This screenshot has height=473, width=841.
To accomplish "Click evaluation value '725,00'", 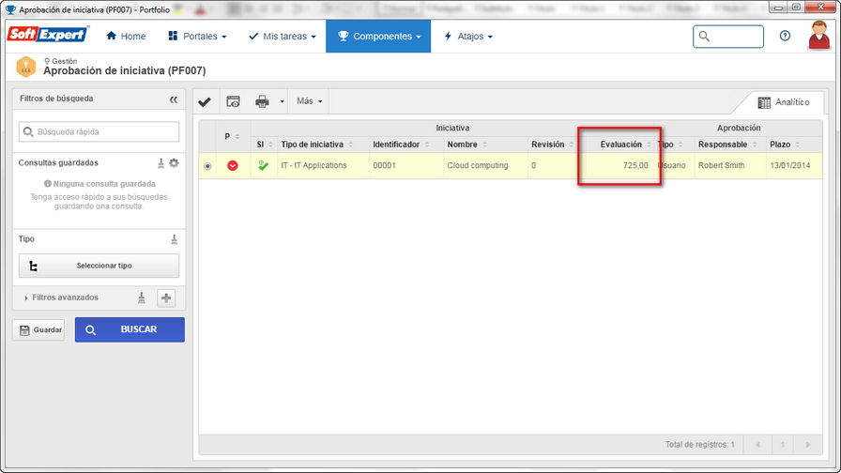I will point(635,165).
